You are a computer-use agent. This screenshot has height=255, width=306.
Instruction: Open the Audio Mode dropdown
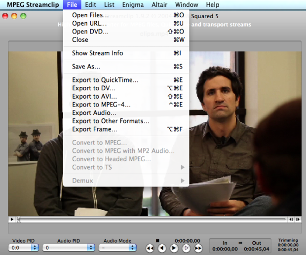click(x=117, y=248)
